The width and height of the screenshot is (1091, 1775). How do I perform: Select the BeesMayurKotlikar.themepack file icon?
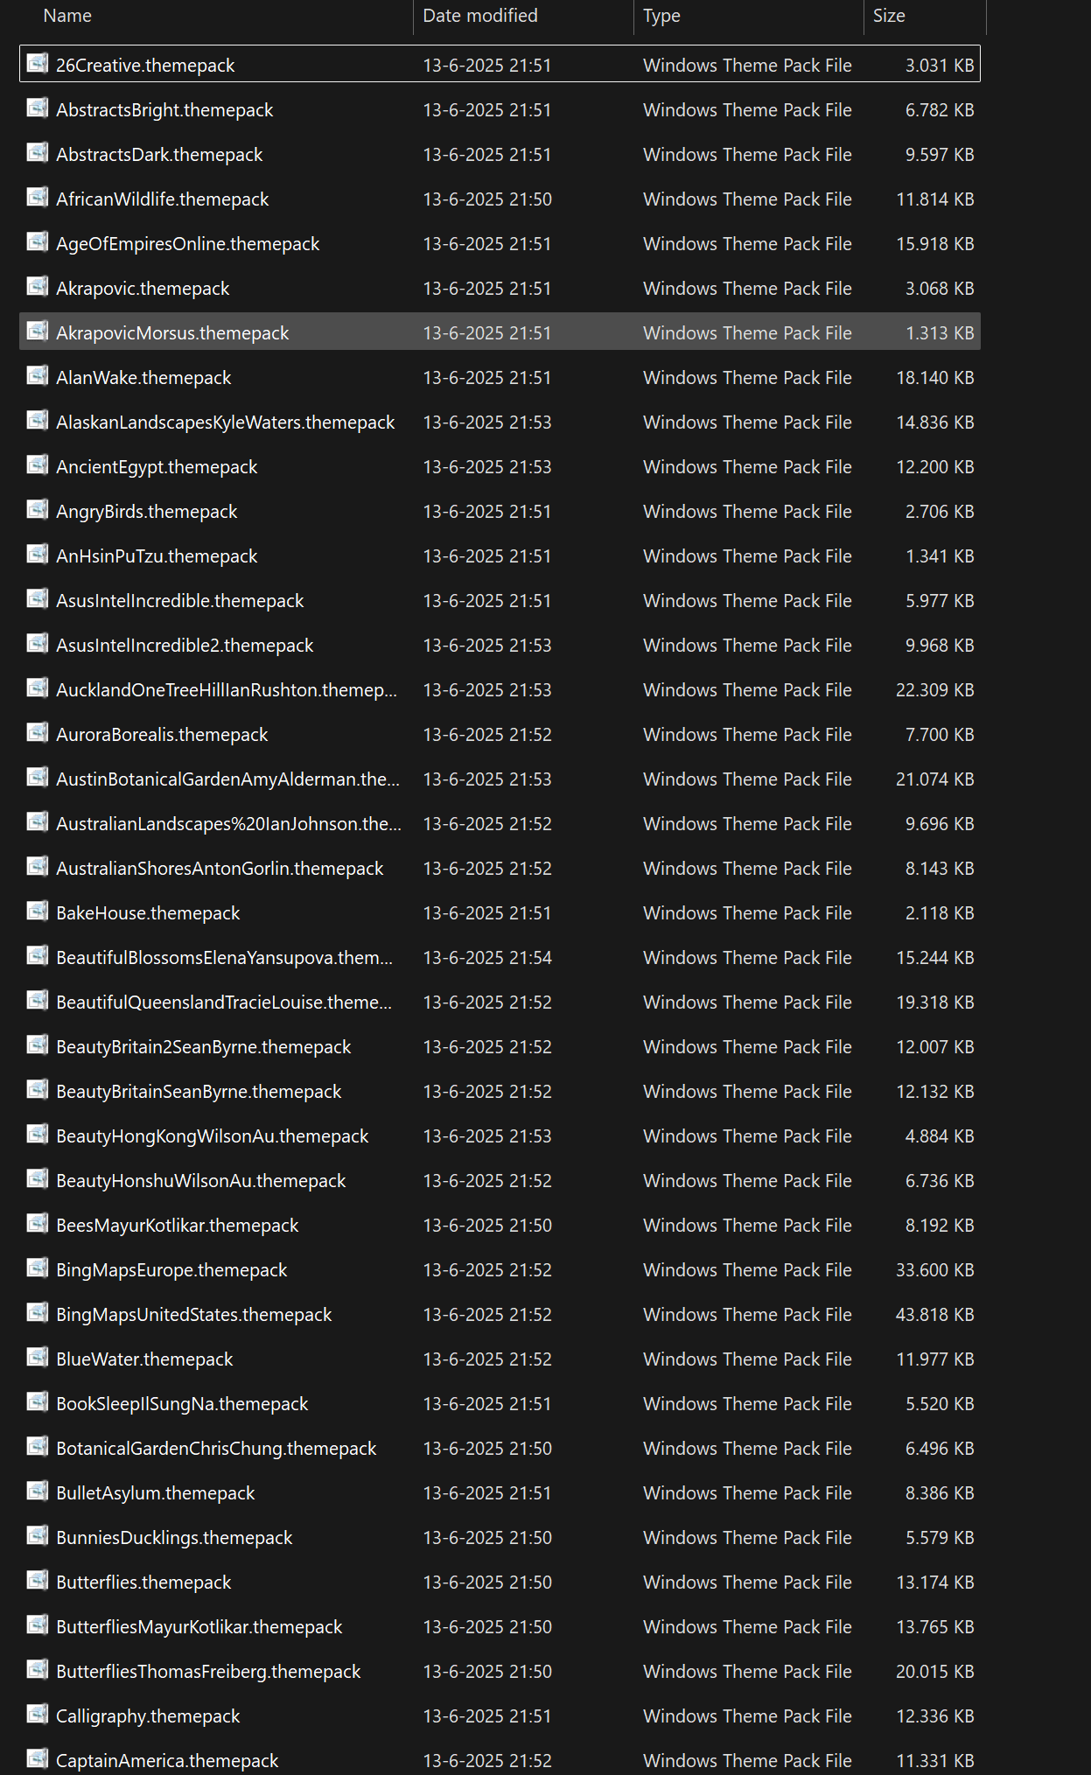37,1224
